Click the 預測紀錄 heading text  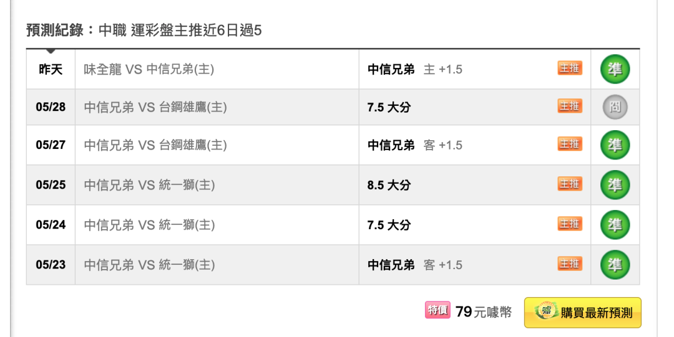pyautogui.click(x=54, y=31)
